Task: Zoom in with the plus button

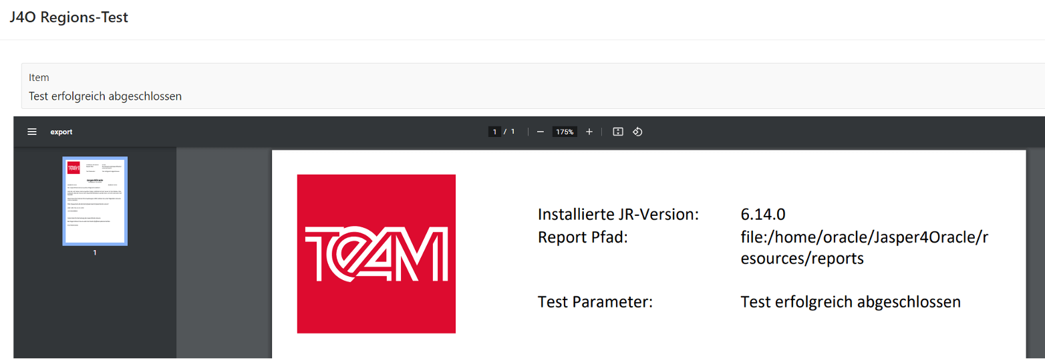Action: coord(589,132)
